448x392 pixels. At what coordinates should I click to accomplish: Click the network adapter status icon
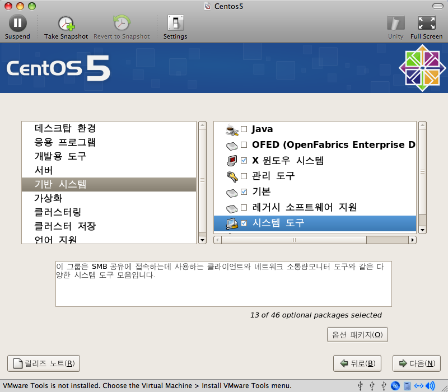click(419, 386)
